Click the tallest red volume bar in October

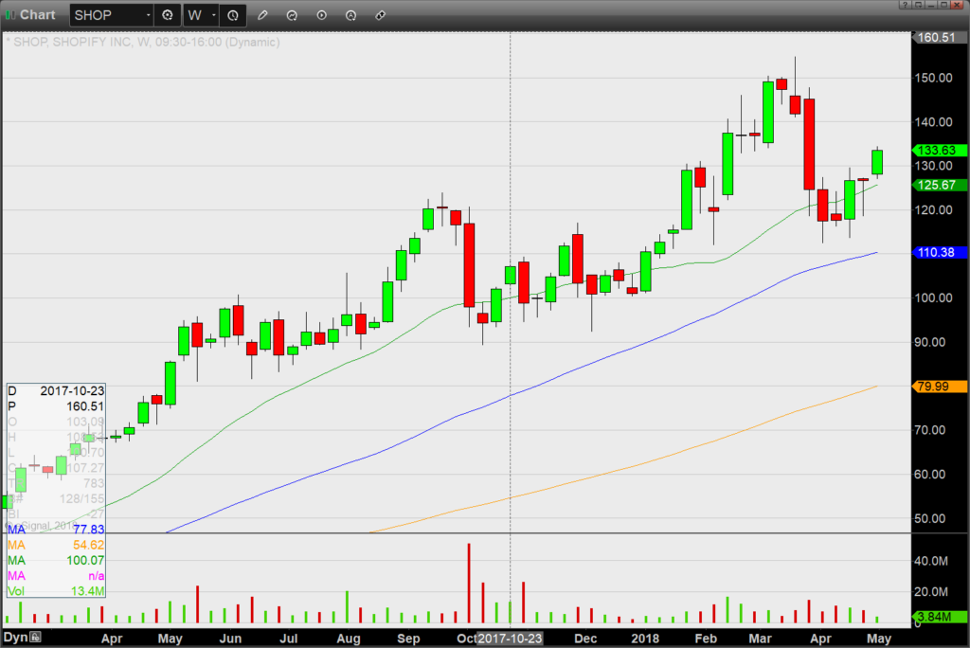coord(469,583)
